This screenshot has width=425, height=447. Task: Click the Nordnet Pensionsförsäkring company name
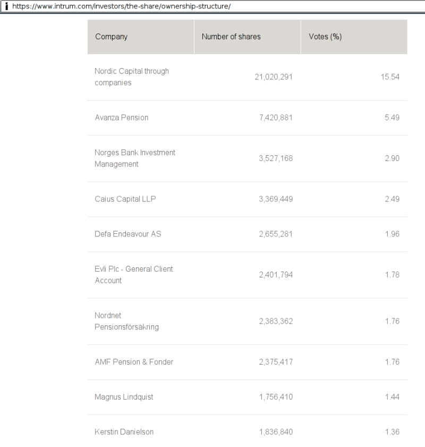point(126,321)
